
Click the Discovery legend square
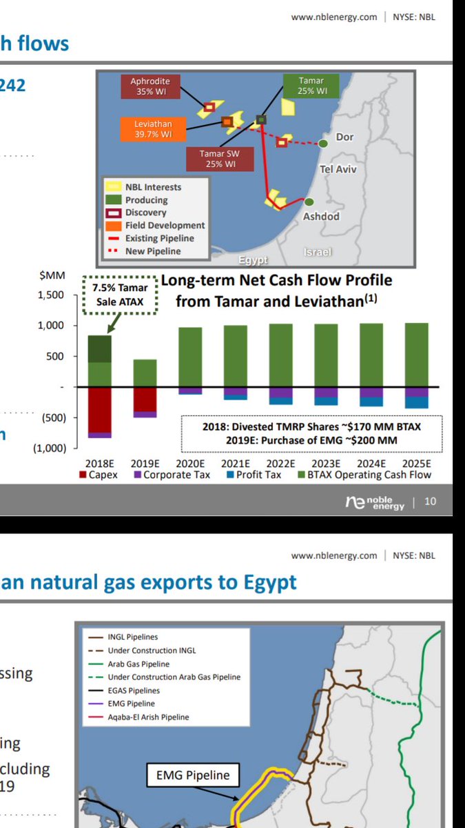[113, 213]
